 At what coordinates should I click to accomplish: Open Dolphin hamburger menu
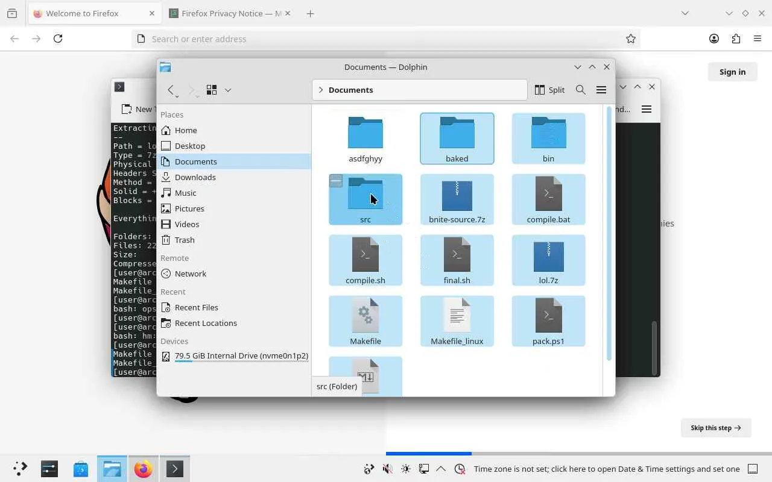[601, 90]
